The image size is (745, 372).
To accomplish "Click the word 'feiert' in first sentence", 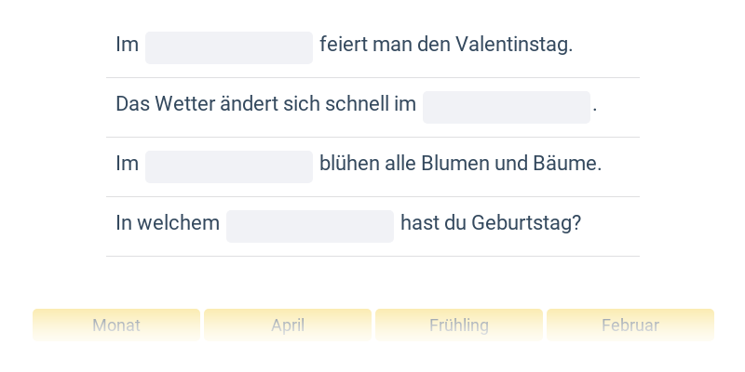I will pos(343,45).
